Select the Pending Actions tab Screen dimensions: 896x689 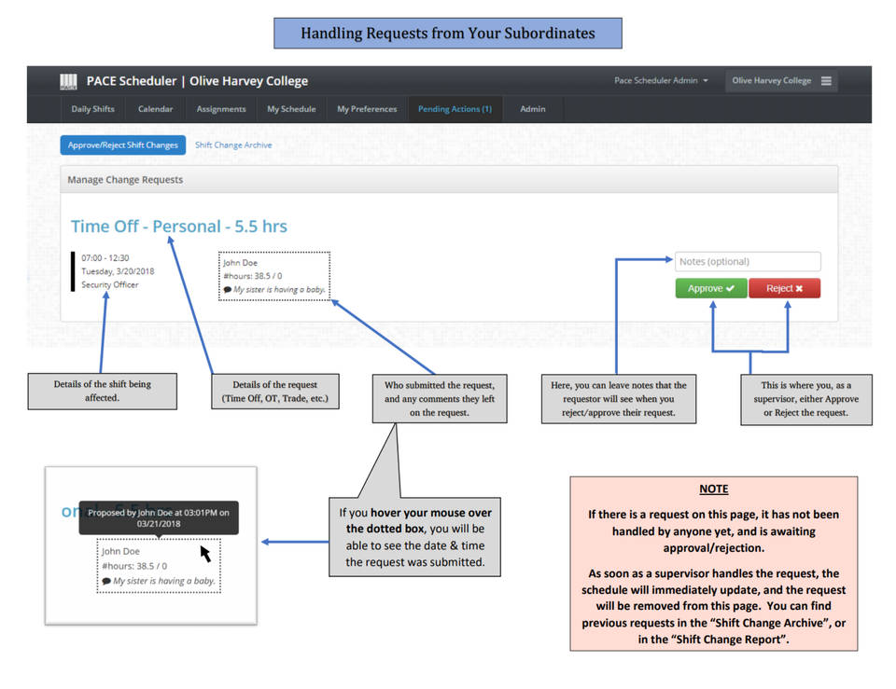[x=455, y=109]
